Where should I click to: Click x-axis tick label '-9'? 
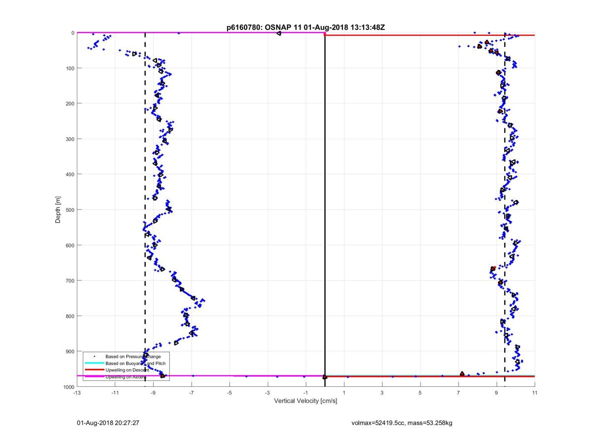pyautogui.click(x=153, y=393)
